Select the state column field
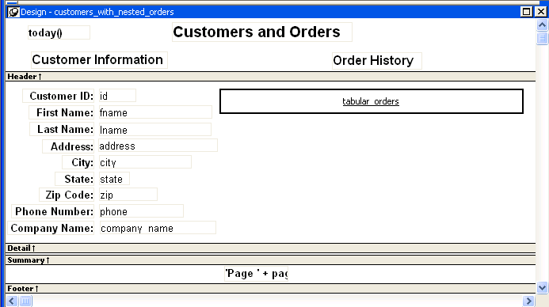This screenshot has height=307, width=549. pyautogui.click(x=114, y=179)
